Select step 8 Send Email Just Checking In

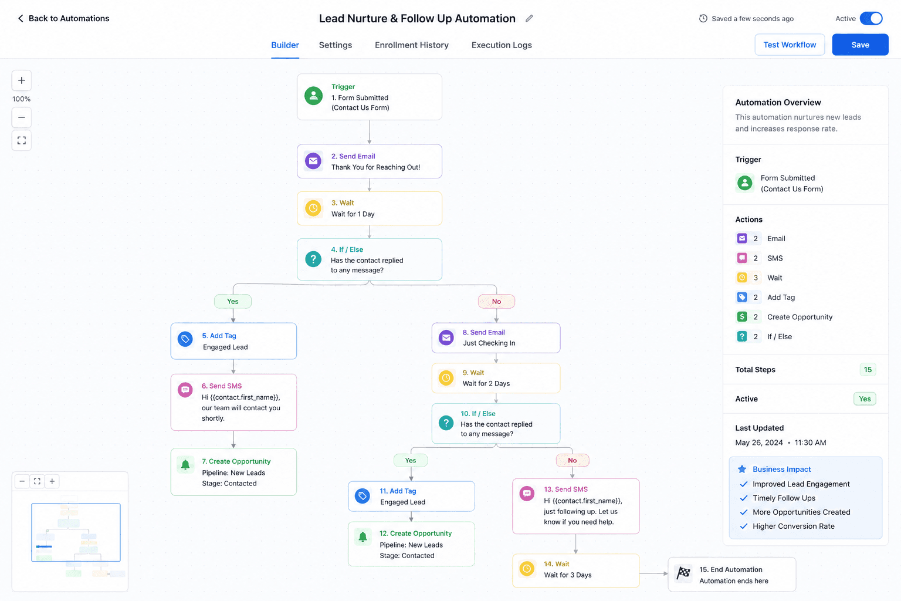(x=496, y=338)
